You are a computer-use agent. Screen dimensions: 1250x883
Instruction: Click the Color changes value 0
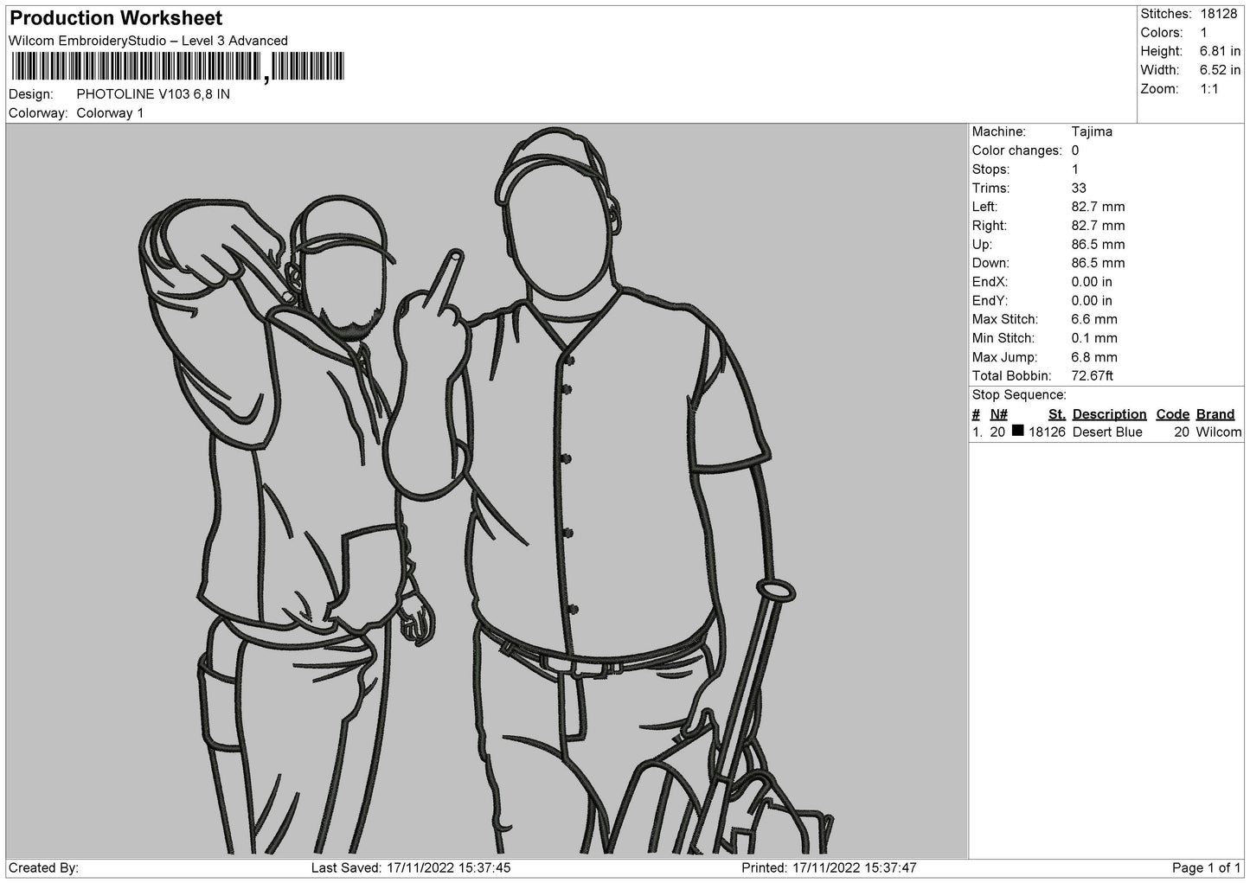(x=1075, y=150)
